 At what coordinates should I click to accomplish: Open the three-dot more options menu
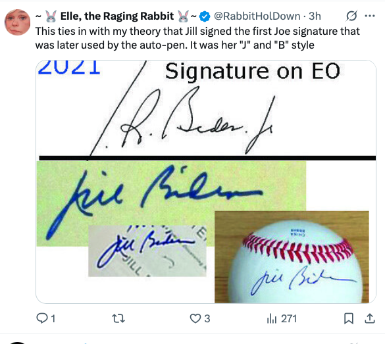(x=370, y=16)
